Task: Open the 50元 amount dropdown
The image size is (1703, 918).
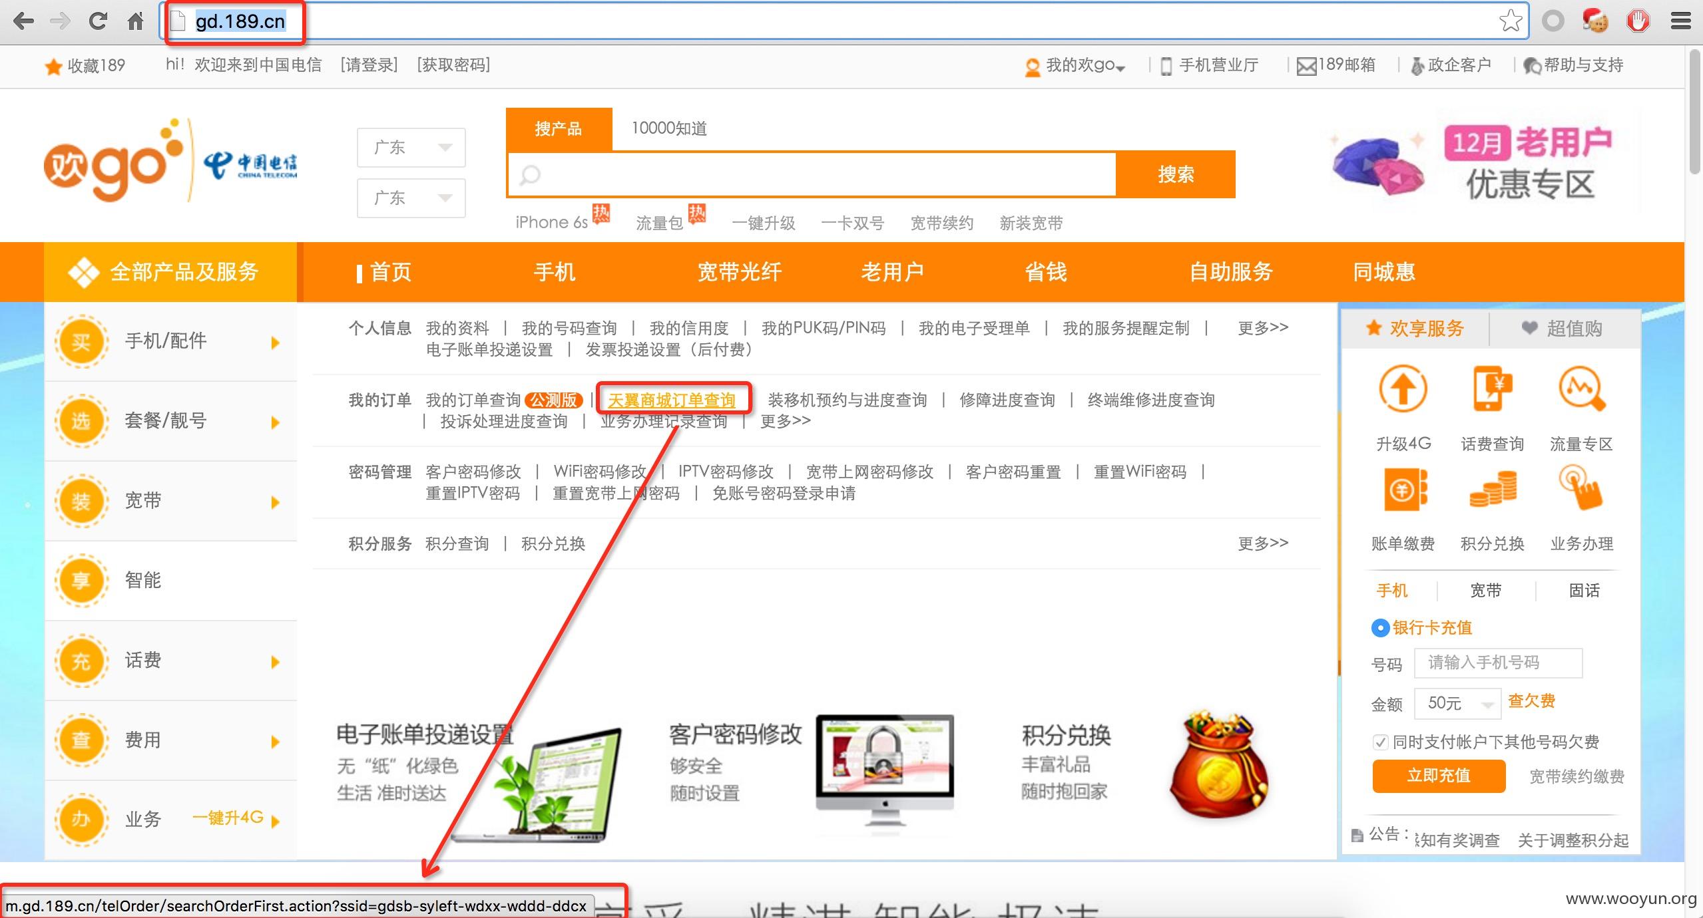Action: 1457,703
